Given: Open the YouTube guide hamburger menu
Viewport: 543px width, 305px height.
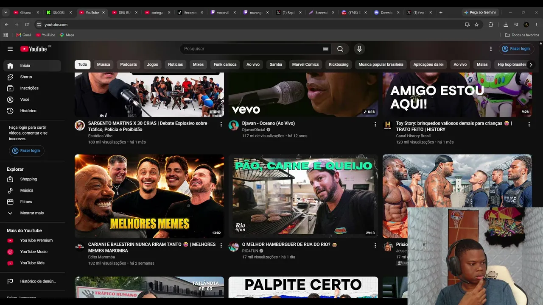Looking at the screenshot, I should click(x=10, y=49).
